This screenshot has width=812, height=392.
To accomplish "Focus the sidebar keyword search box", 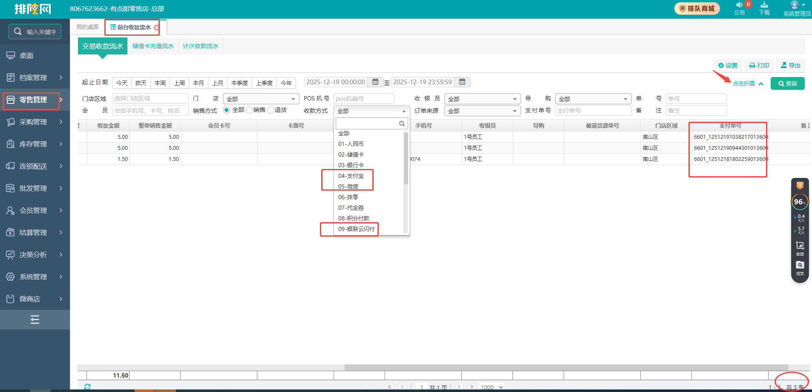I will tap(35, 31).
